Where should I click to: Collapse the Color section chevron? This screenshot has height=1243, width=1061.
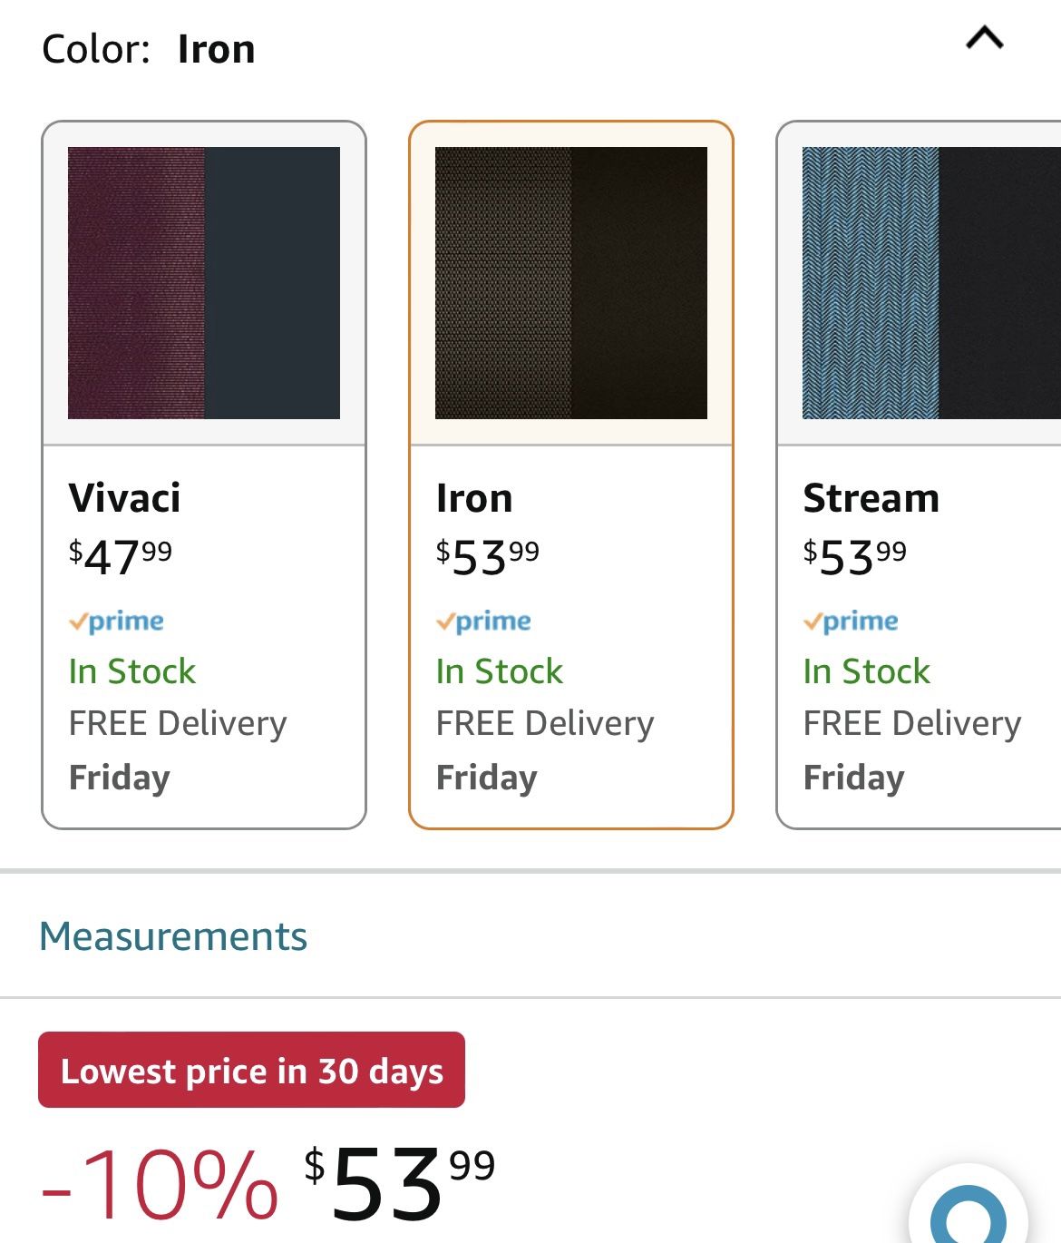tap(984, 38)
